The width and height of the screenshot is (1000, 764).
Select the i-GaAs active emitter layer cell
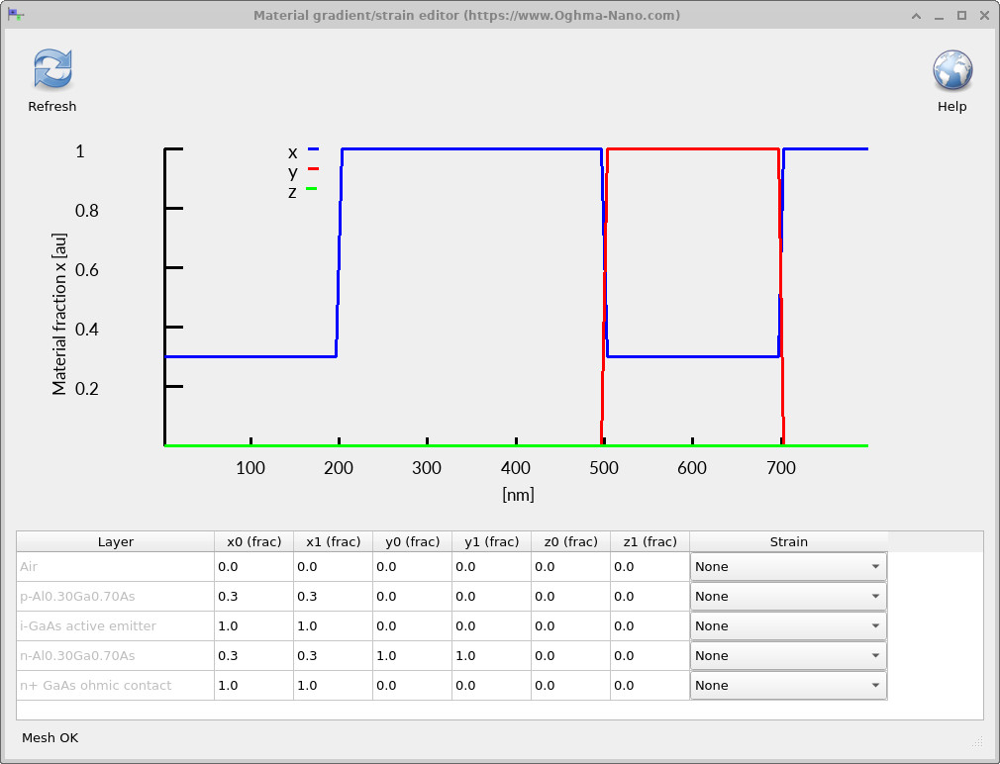116,625
